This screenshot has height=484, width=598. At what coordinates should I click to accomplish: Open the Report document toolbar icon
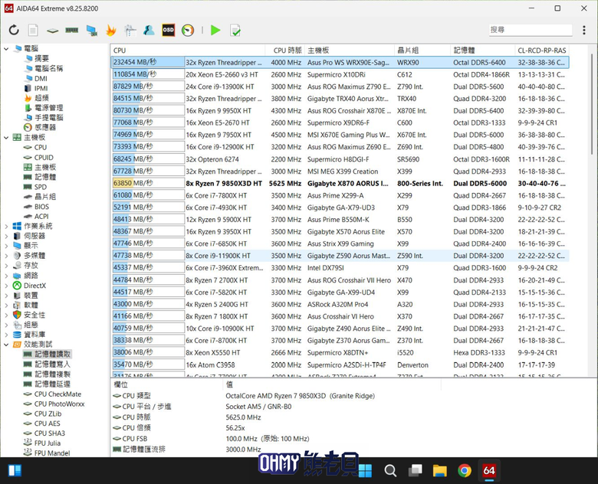coord(33,30)
